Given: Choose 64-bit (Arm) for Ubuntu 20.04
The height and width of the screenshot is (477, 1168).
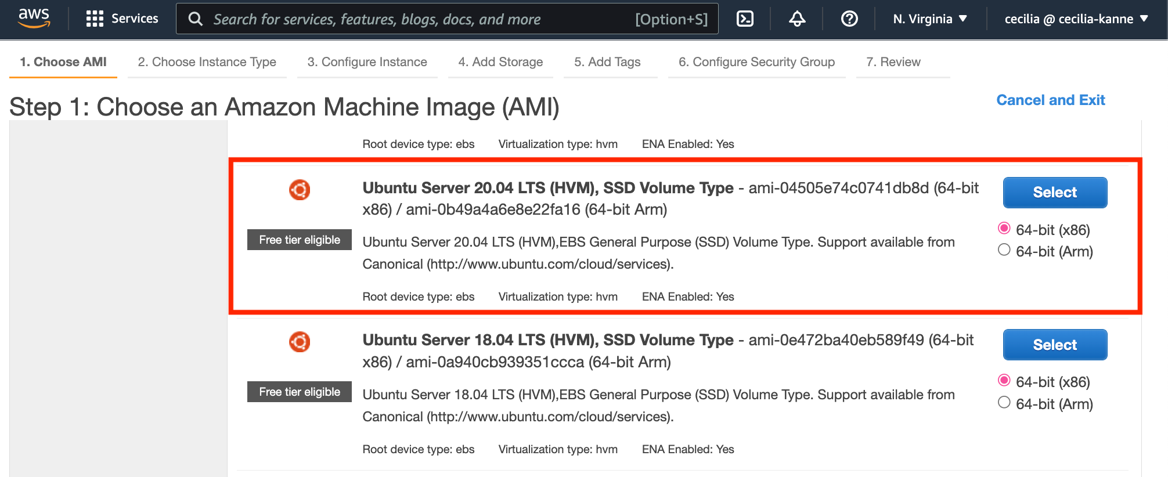Looking at the screenshot, I should (1004, 250).
